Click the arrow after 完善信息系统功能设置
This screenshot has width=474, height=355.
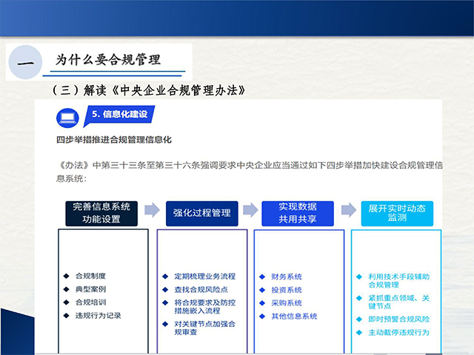[152, 210]
